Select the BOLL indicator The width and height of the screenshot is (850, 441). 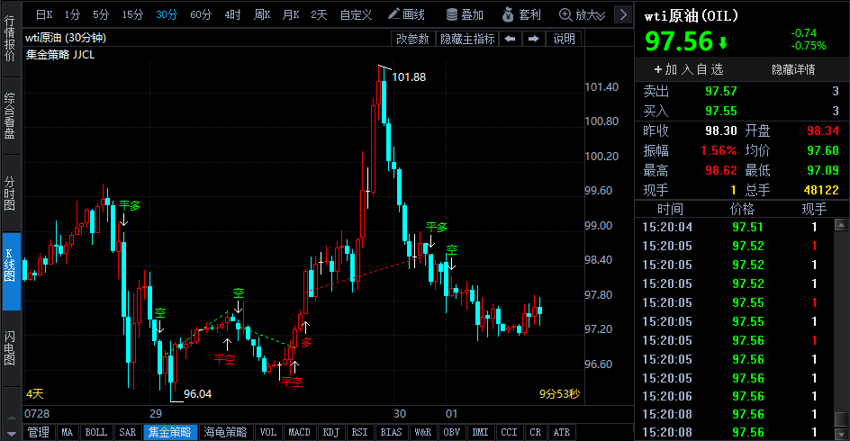click(96, 432)
